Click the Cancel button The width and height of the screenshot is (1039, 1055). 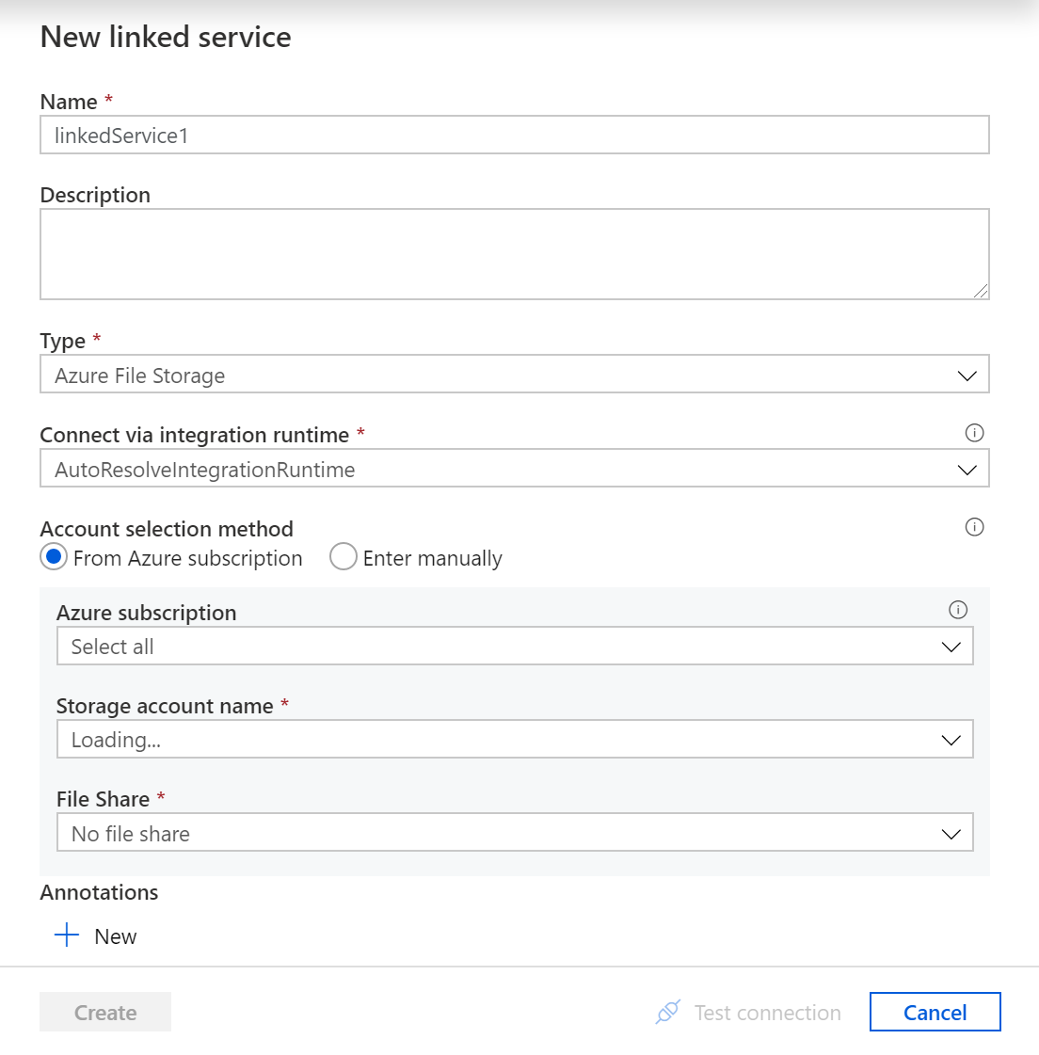935,1013
